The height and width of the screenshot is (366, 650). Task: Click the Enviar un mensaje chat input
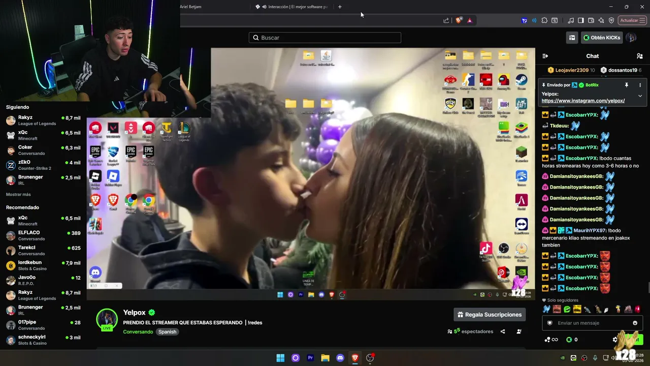coord(592,323)
